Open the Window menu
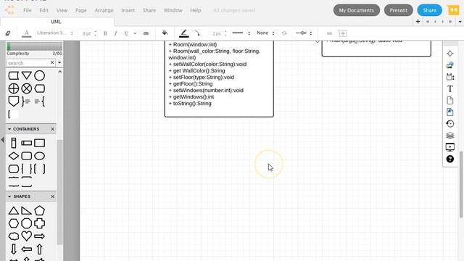 (x=173, y=10)
